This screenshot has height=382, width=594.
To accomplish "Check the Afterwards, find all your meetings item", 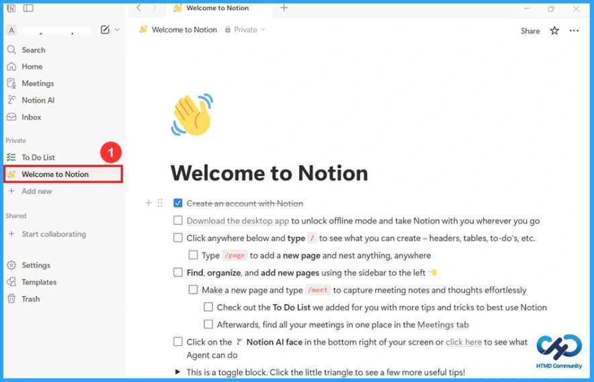I will click(x=208, y=324).
